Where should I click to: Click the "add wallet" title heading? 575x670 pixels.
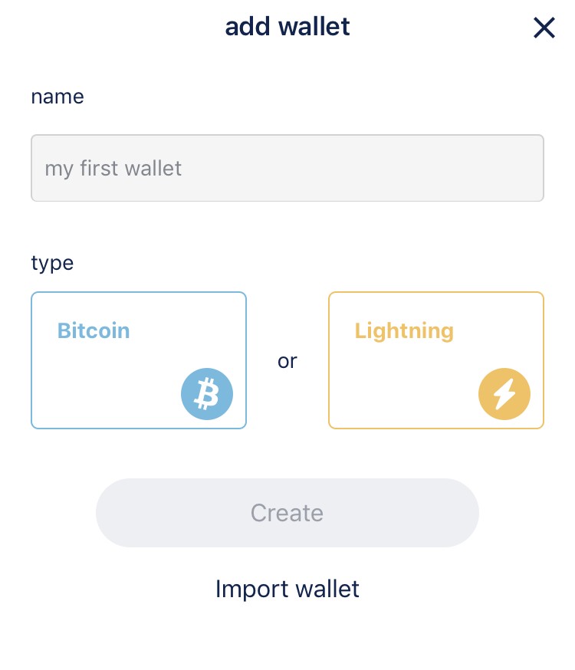click(287, 27)
